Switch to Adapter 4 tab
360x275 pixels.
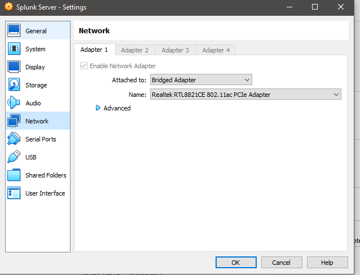pos(216,50)
